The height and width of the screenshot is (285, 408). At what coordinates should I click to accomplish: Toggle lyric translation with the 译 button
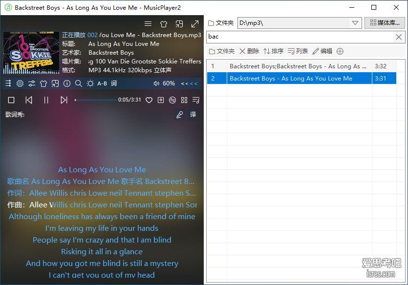(x=193, y=115)
